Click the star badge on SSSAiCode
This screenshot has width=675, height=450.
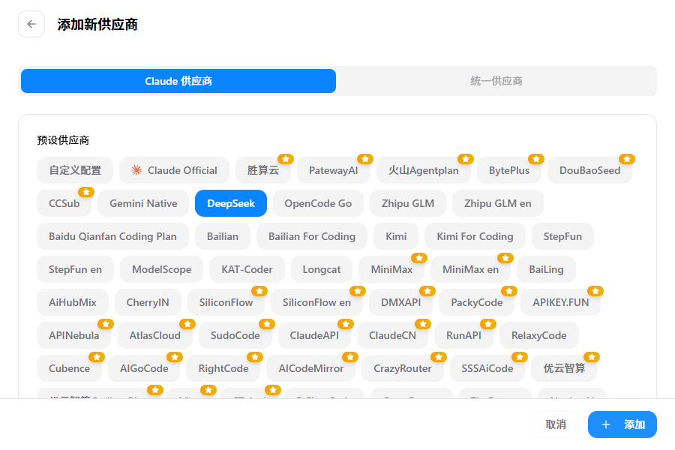(520, 357)
